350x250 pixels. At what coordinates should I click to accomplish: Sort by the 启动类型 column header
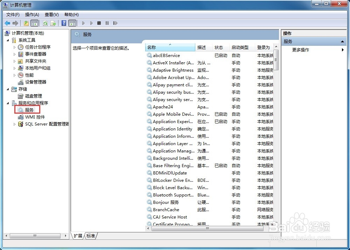242,47
